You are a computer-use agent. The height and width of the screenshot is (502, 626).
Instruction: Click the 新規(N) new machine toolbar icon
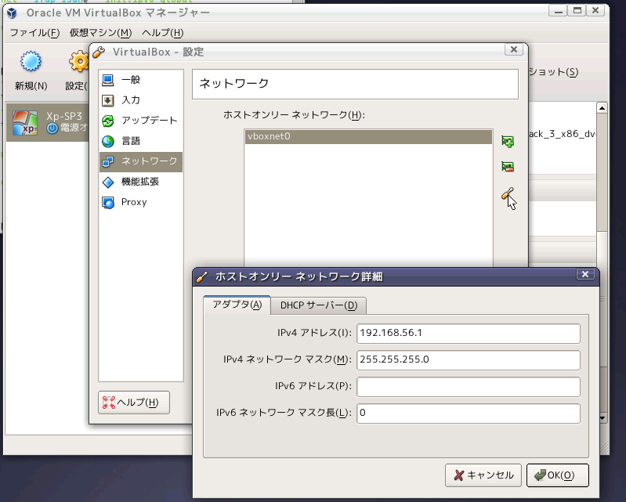tap(31, 63)
